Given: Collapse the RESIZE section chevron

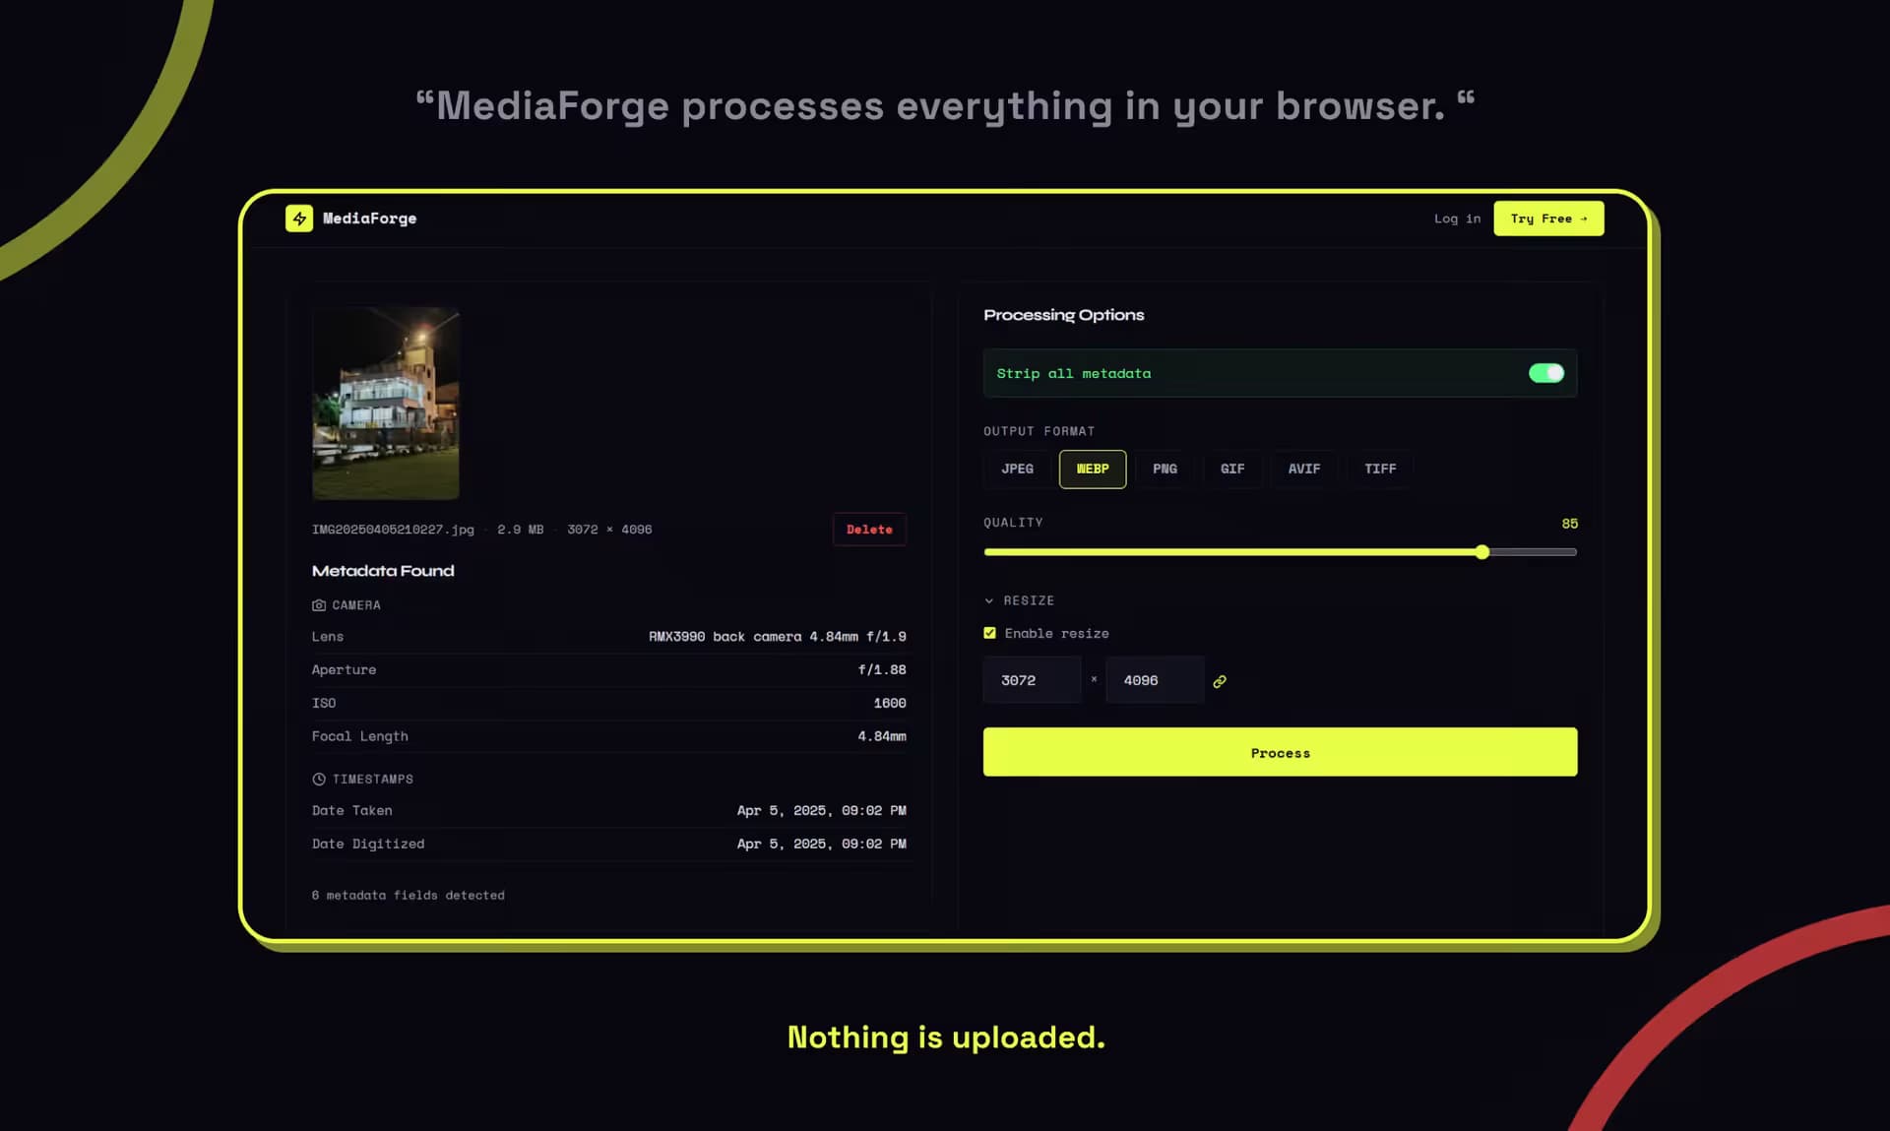Looking at the screenshot, I should [x=989, y=600].
